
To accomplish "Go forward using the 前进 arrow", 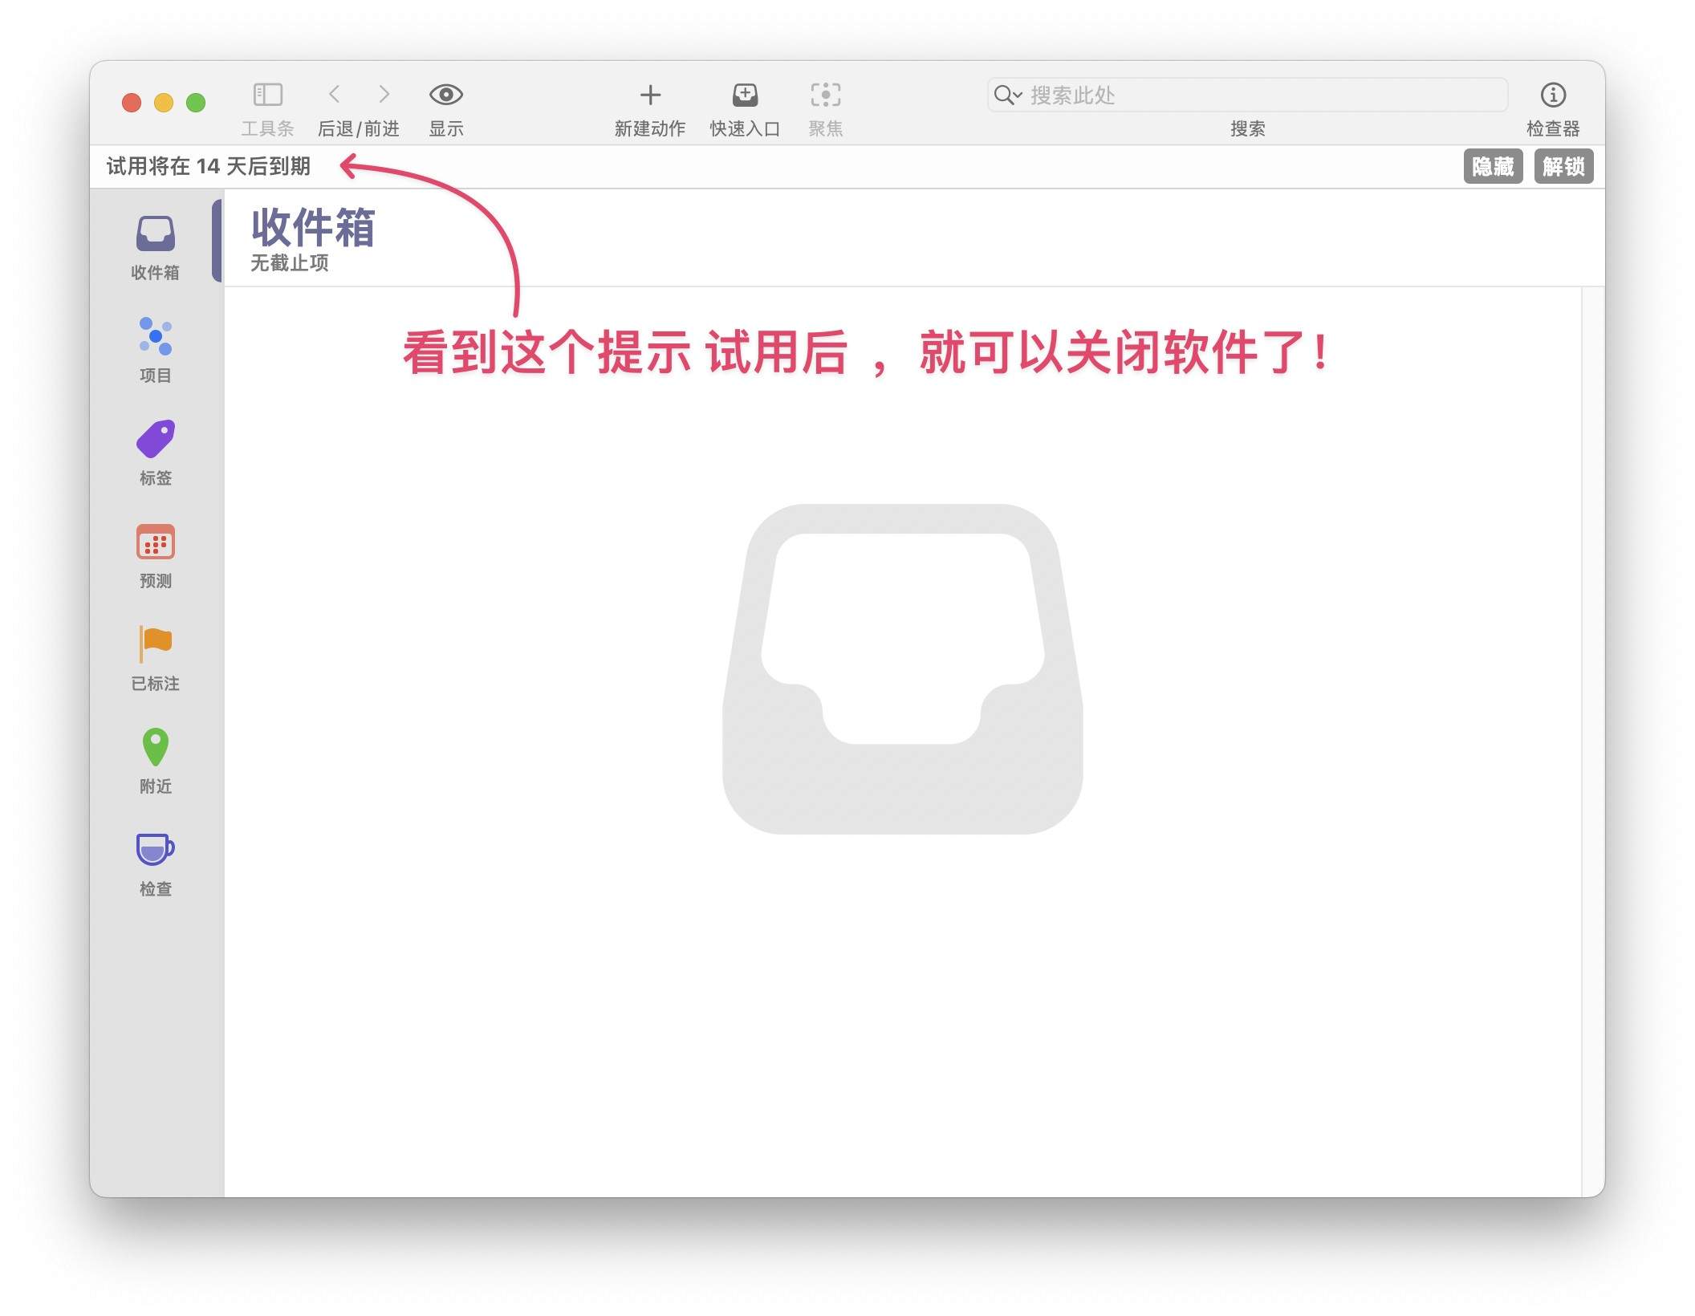I will (384, 93).
